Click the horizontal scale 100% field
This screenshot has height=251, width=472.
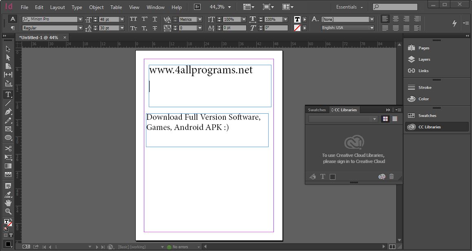tap(273, 19)
